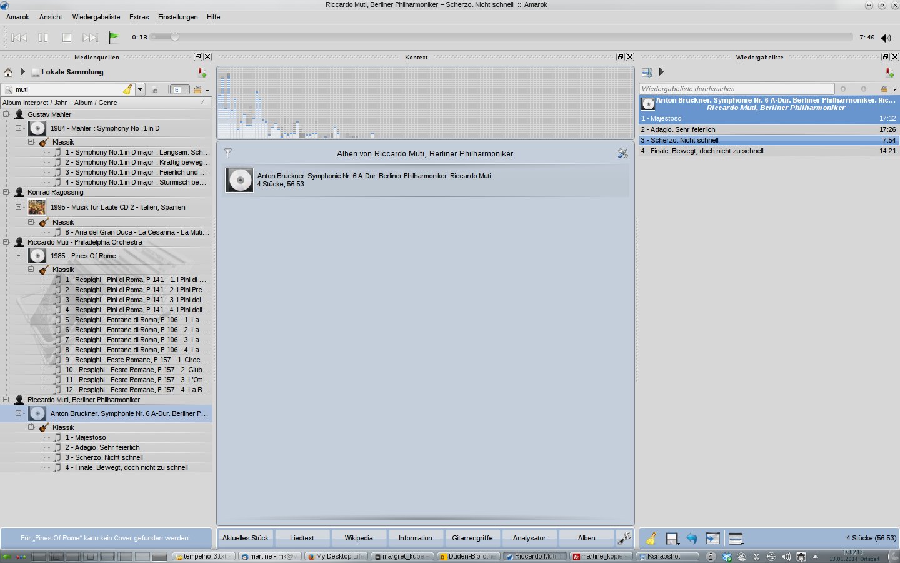The width and height of the screenshot is (900, 563).
Task: Click filter funnel icon in Alben applet
Action: click(x=228, y=153)
